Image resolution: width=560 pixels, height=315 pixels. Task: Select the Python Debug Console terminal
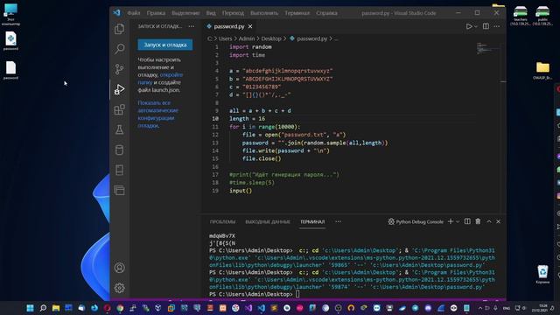pos(416,221)
